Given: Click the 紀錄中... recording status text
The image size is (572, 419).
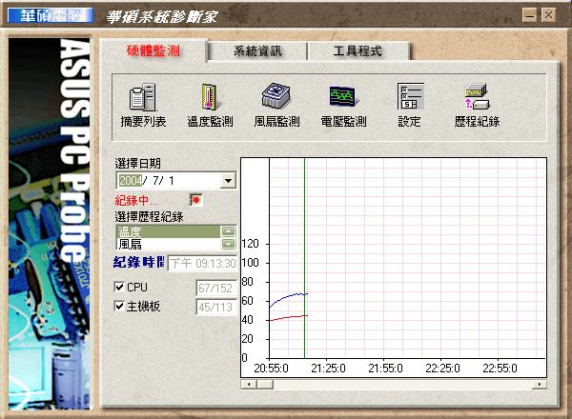Looking at the screenshot, I should [136, 200].
